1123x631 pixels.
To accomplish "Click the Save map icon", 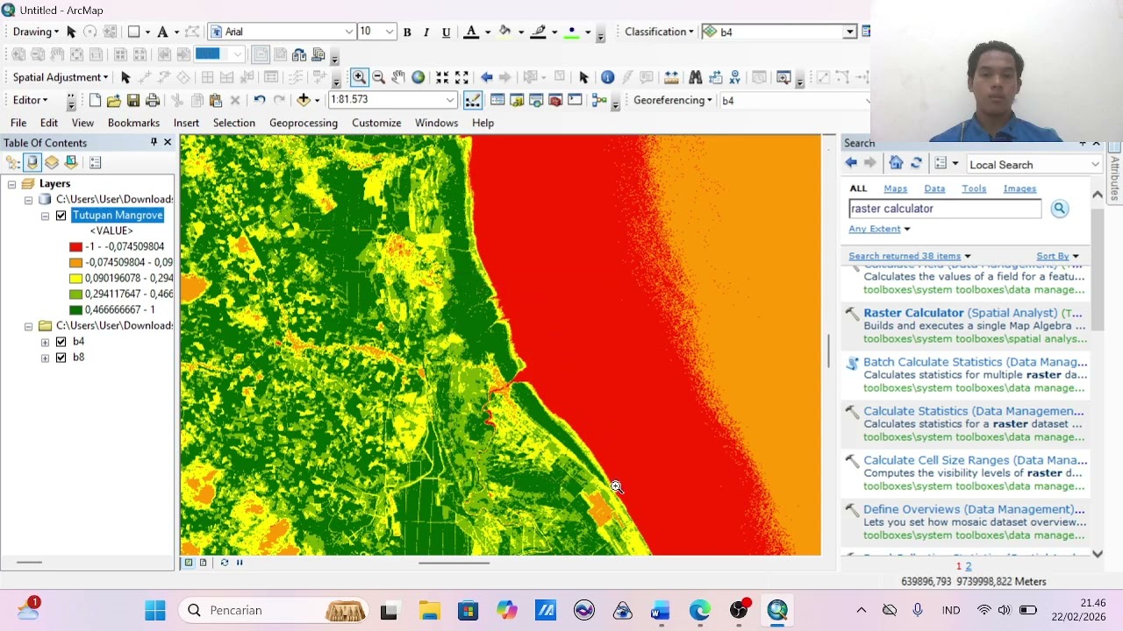I will pyautogui.click(x=133, y=100).
